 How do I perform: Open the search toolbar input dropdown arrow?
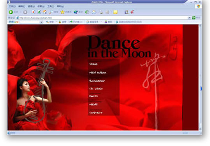(x=41, y=22)
